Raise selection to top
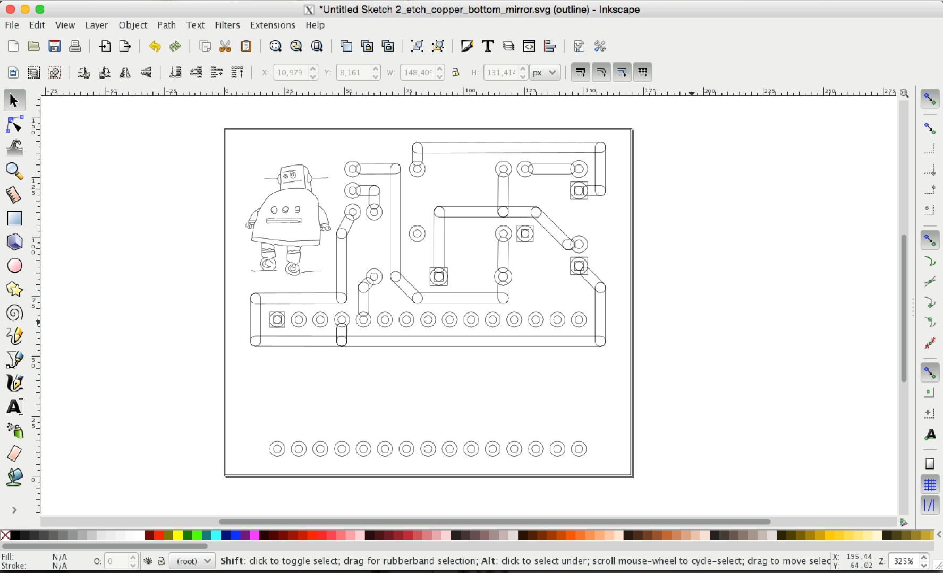The width and height of the screenshot is (943, 573). [237, 72]
